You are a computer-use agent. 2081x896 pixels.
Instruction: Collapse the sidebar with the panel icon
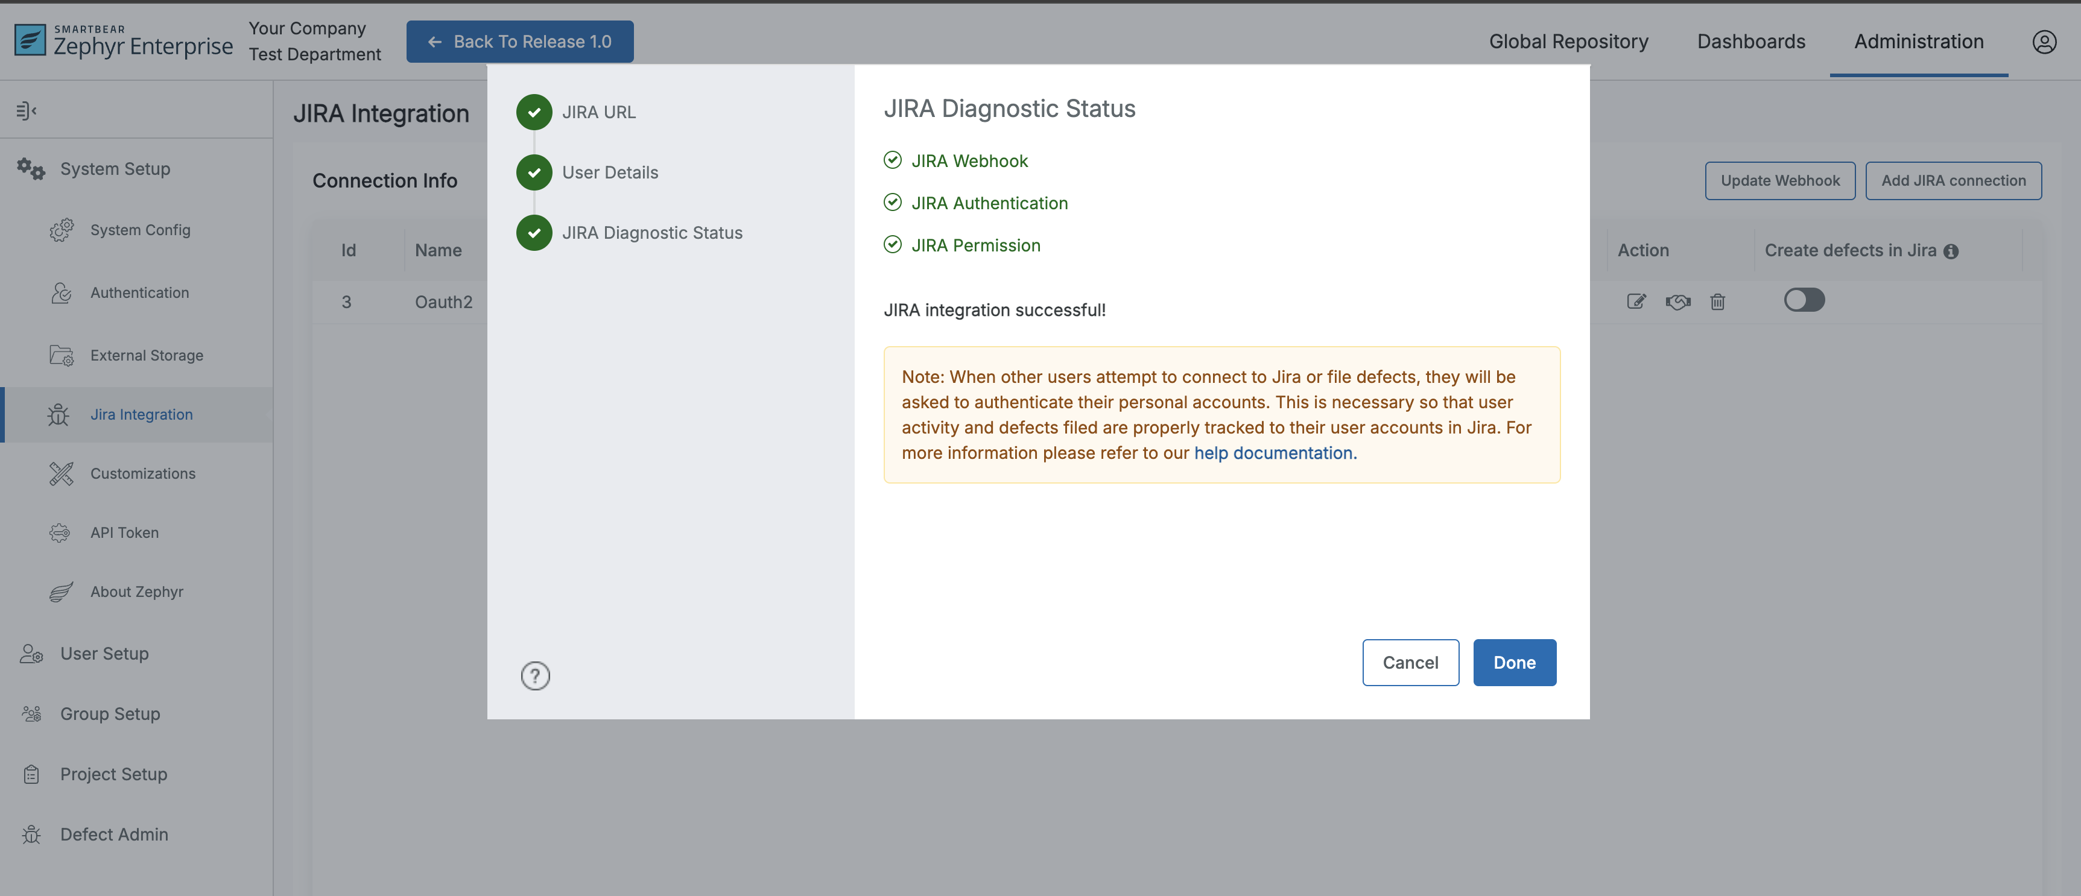(26, 110)
